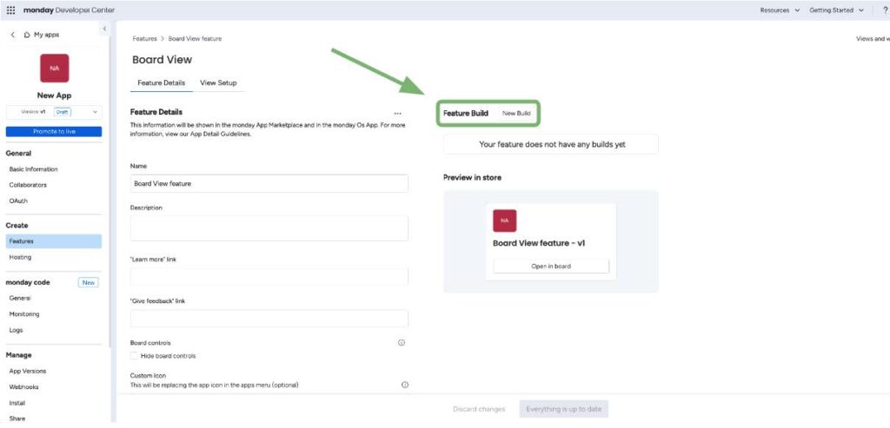890x428 pixels.
Task: Switch to the Feature Details tab
Action: pos(161,82)
